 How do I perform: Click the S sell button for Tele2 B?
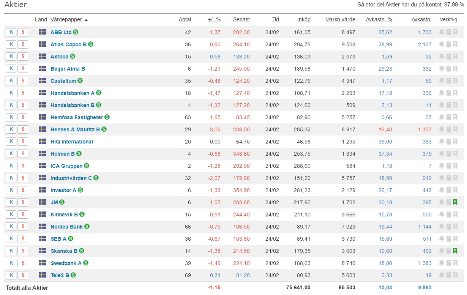[x=23, y=275]
